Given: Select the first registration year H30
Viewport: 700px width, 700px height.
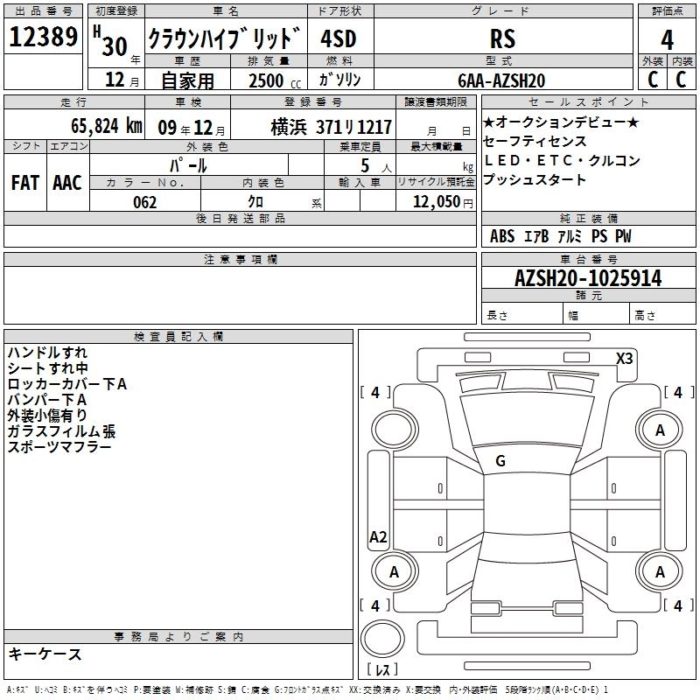Looking at the screenshot, I should tap(111, 41).
